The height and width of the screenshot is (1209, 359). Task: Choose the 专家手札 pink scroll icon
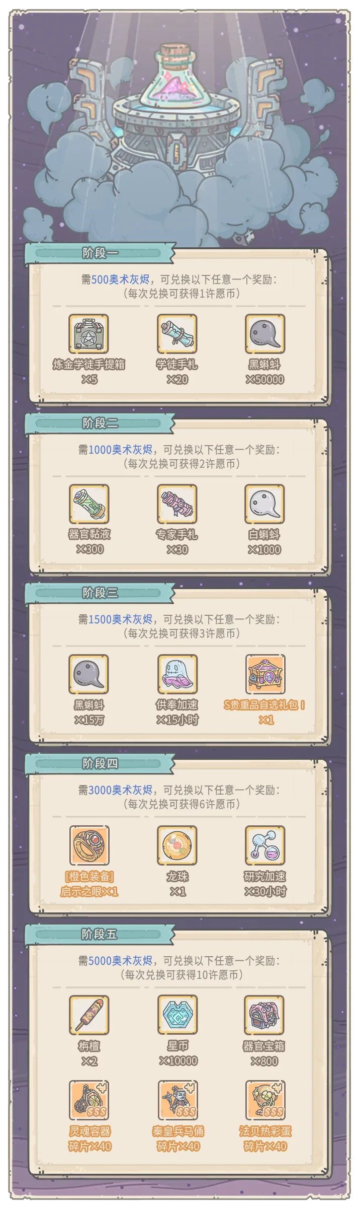(177, 504)
